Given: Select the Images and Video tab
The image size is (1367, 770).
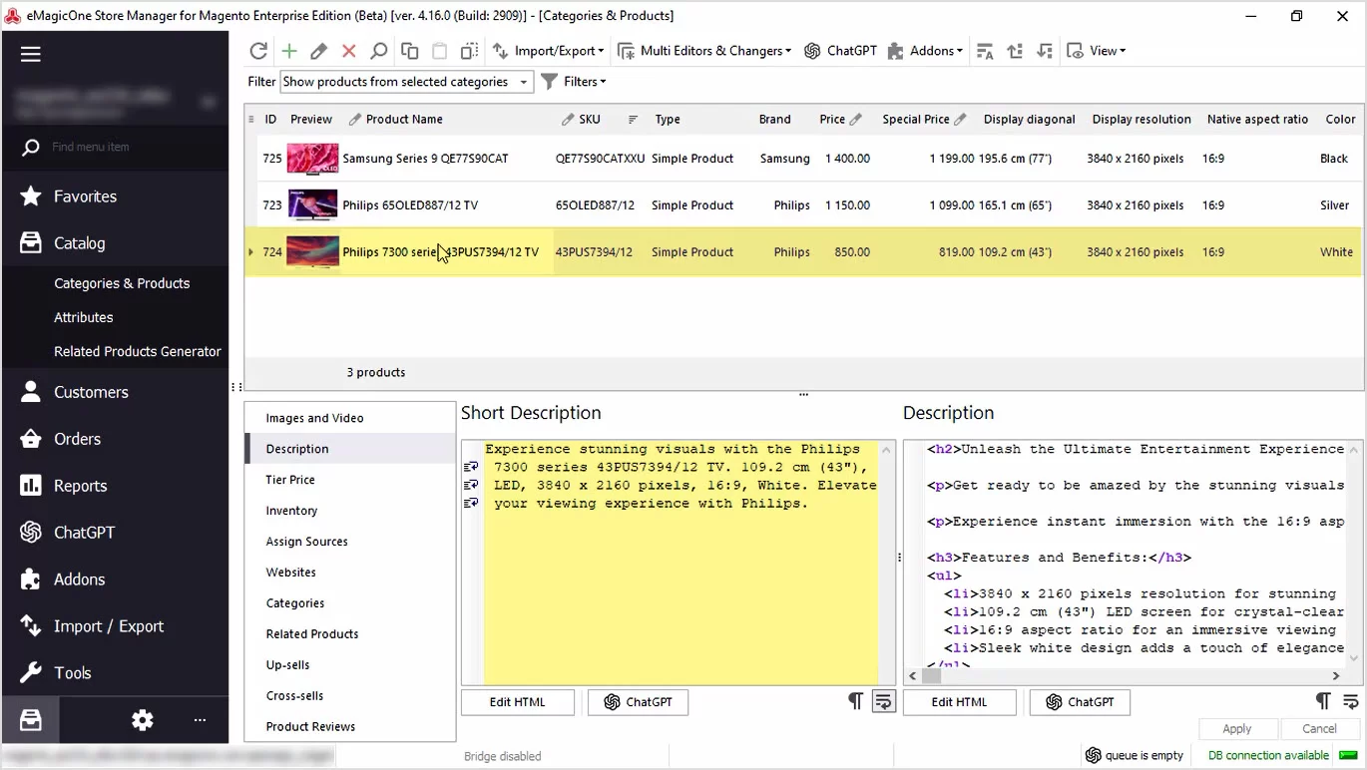Looking at the screenshot, I should click(350, 418).
